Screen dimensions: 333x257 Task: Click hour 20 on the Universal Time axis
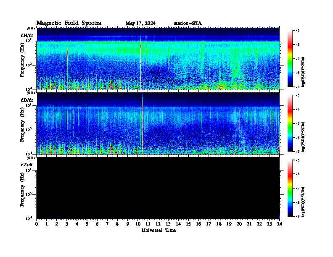click(x=239, y=224)
